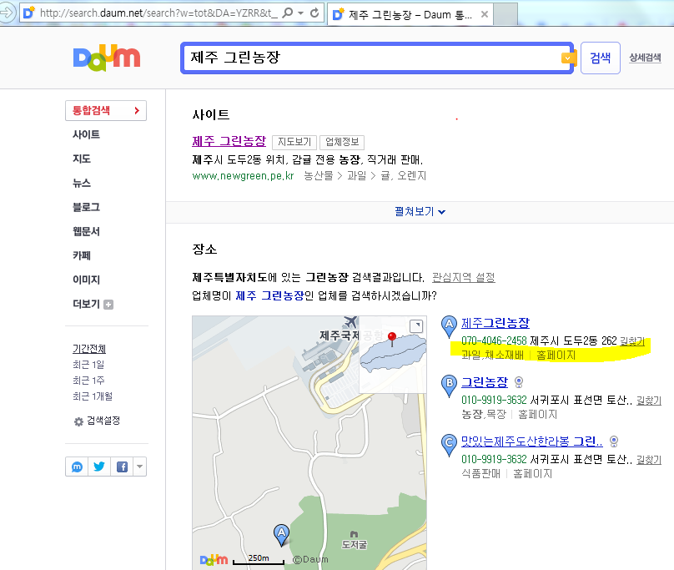Click the red pin on mini map

click(391, 337)
